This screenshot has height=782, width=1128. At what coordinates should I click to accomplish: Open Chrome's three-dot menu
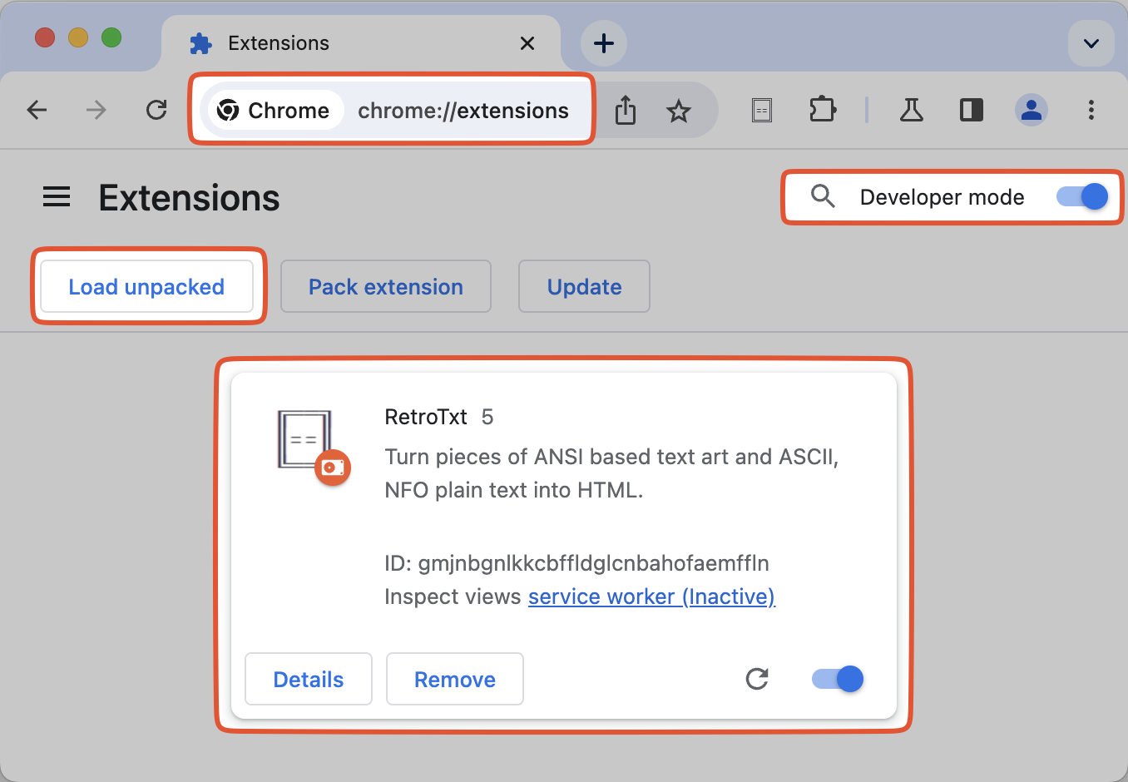click(1091, 110)
